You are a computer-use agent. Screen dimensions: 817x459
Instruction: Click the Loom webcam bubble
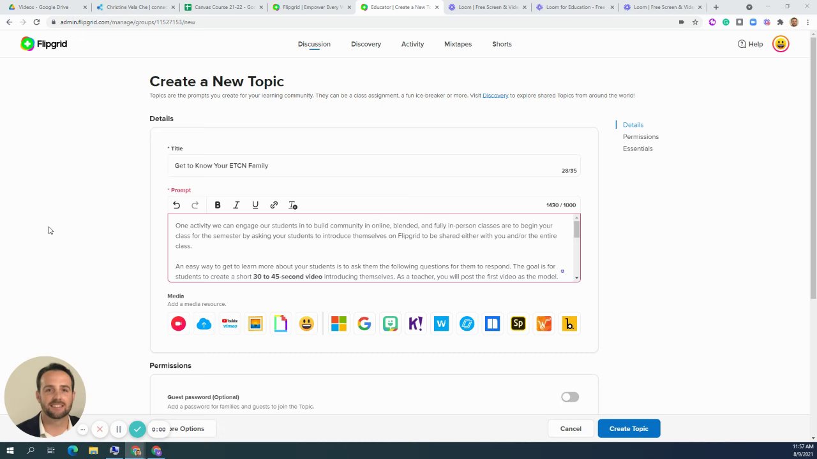coord(45,397)
